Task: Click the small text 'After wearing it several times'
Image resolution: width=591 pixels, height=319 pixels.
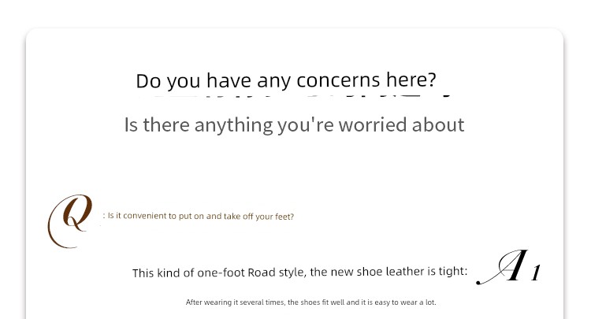Action: 236,302
